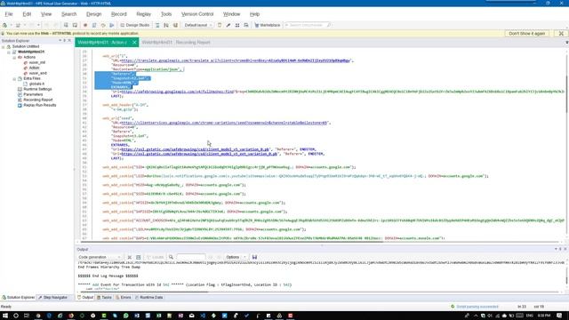Screen dimensions: 569x320
Task: Open the Tools menu
Action: tap(166, 14)
